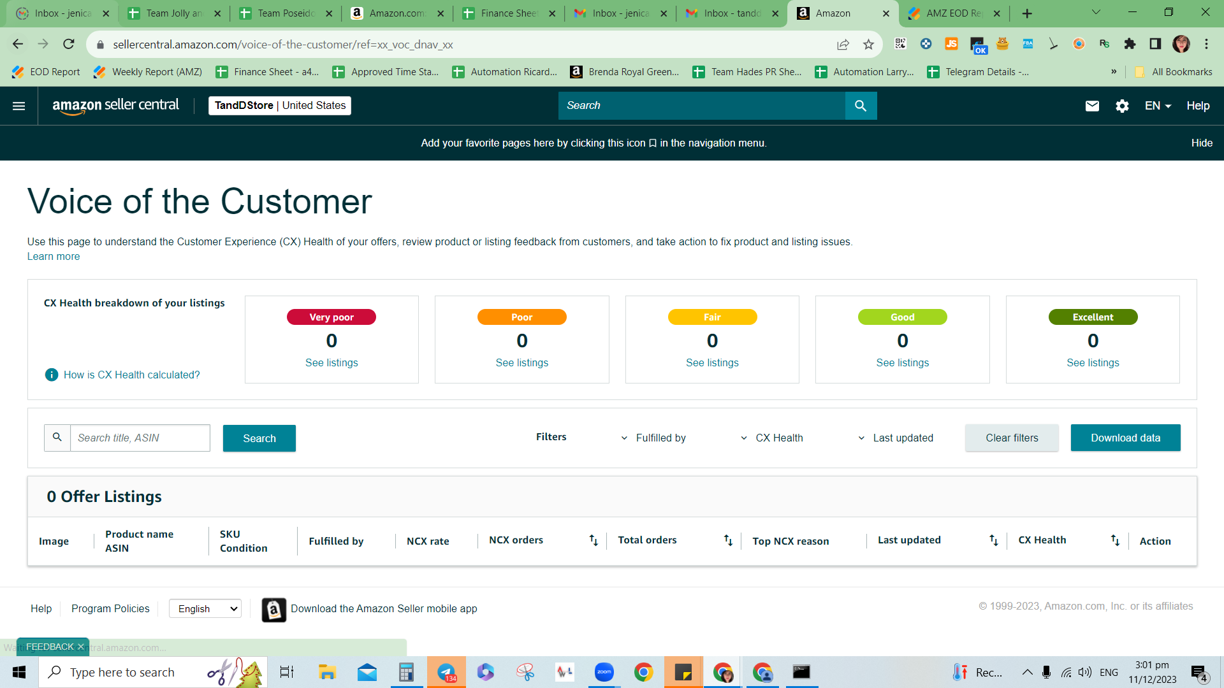Click the Amazon Seller mobile app icon

tap(274, 610)
